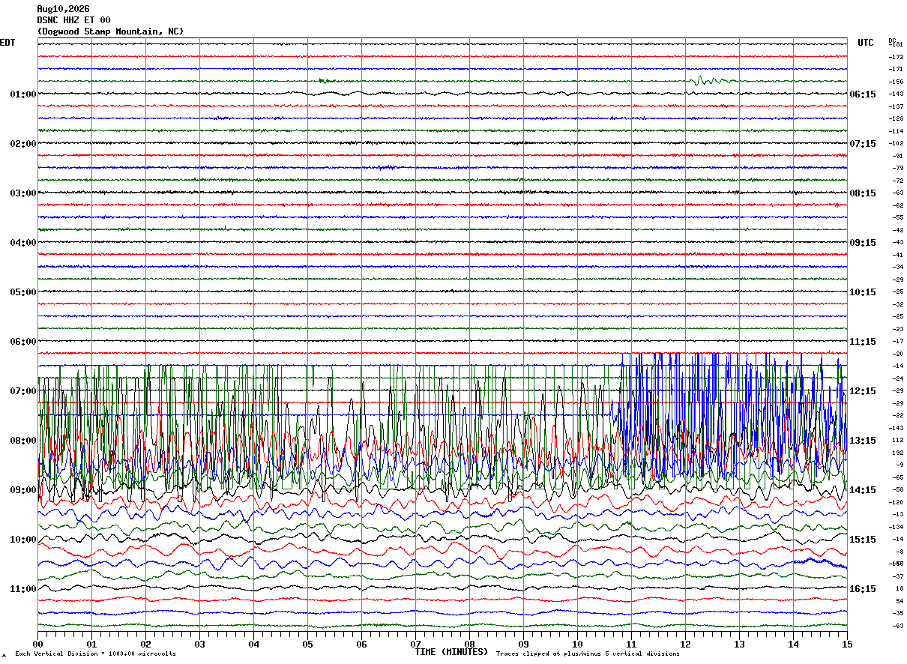907x664 pixels.
Task: Click the DC offset value -102
Action: click(x=896, y=143)
